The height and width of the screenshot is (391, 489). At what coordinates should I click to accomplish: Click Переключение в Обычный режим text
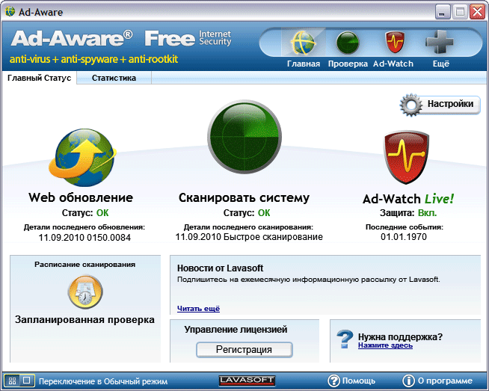click(103, 381)
